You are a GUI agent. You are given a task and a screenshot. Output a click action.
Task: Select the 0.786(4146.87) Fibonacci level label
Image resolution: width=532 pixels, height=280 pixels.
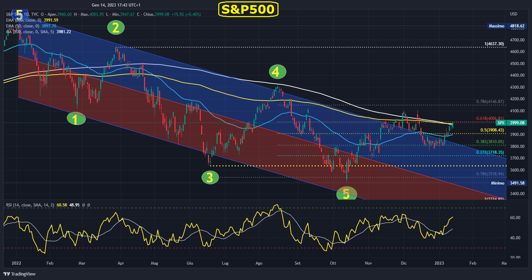click(x=490, y=102)
